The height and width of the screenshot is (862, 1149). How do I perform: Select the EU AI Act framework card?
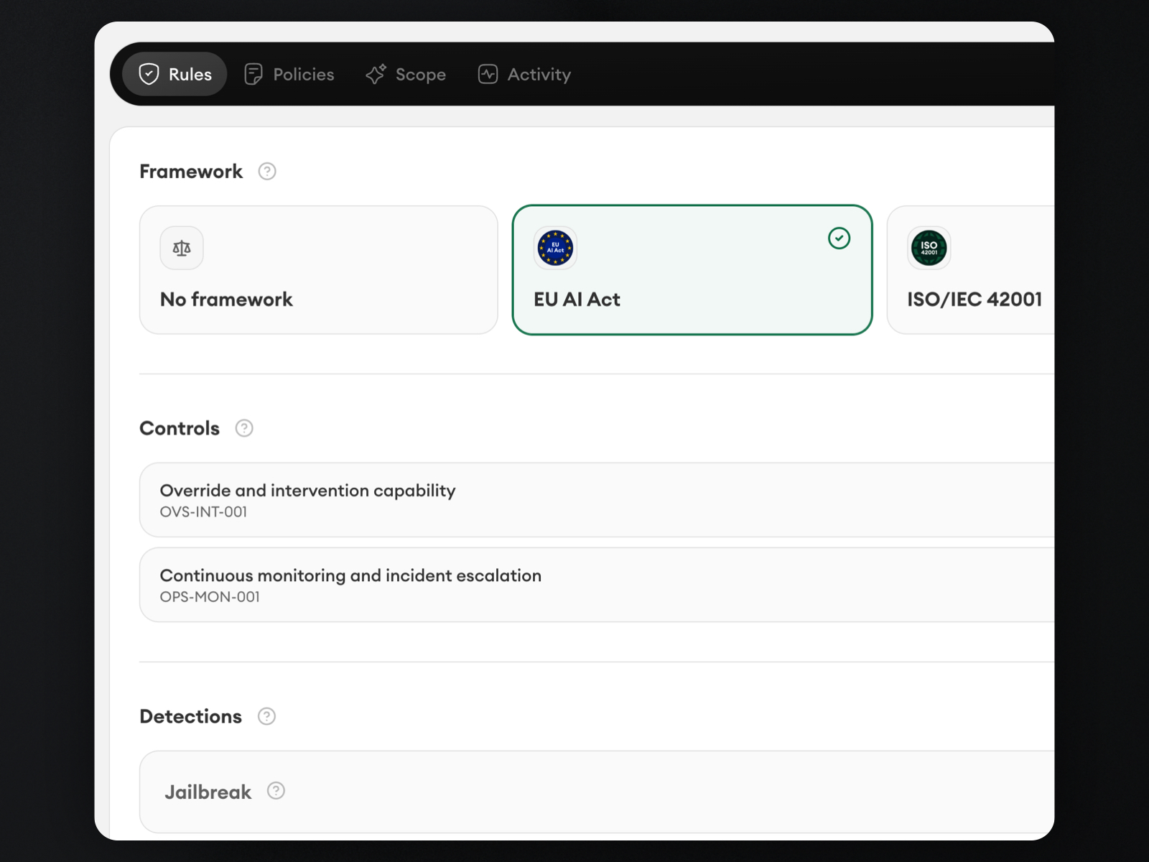point(692,270)
